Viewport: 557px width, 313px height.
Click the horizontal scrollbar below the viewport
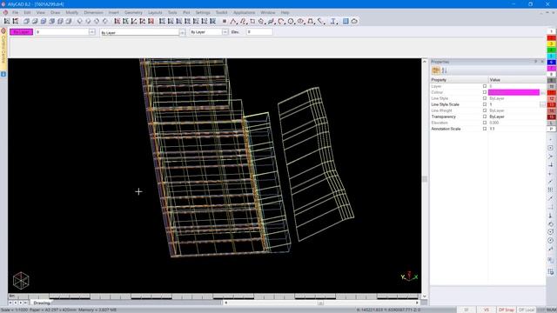pos(321,303)
